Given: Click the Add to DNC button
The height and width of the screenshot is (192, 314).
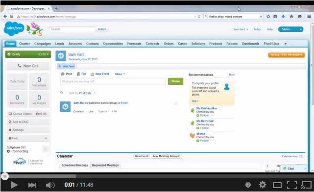Looking at the screenshot, I should click(x=28, y=122).
